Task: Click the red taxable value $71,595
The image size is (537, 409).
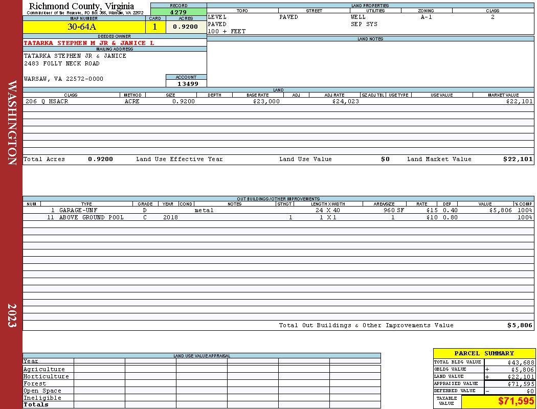Action: [516, 401]
